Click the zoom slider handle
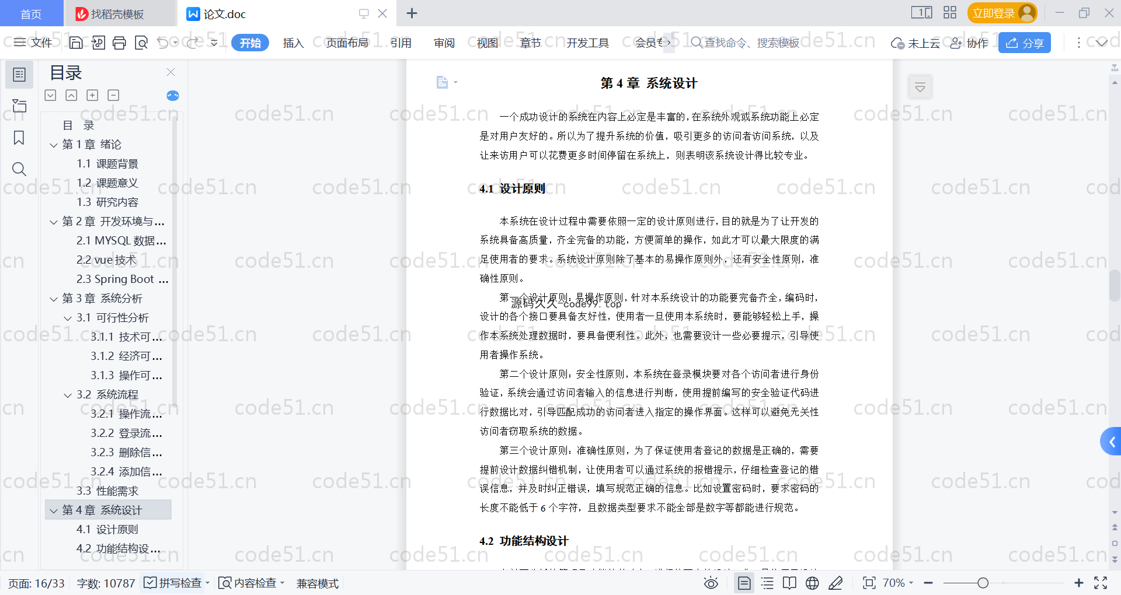The image size is (1121, 595). click(983, 583)
